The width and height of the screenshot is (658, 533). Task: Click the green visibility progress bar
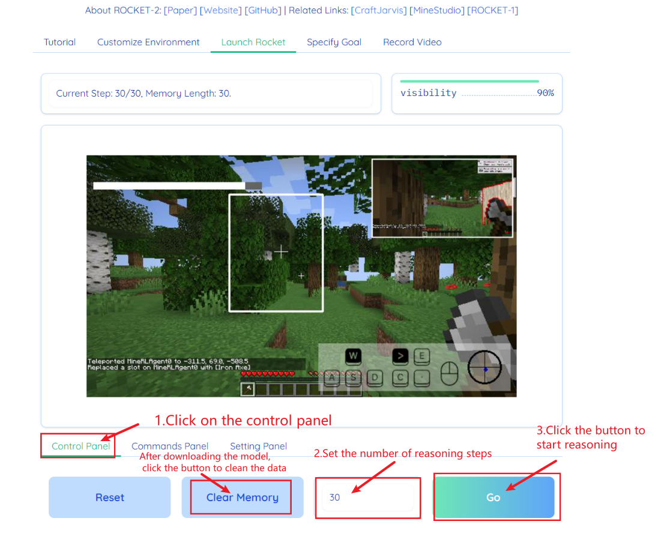point(469,81)
